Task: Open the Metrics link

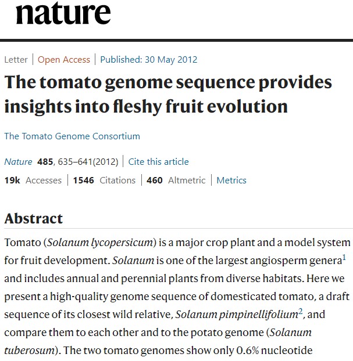Action: 231,180
